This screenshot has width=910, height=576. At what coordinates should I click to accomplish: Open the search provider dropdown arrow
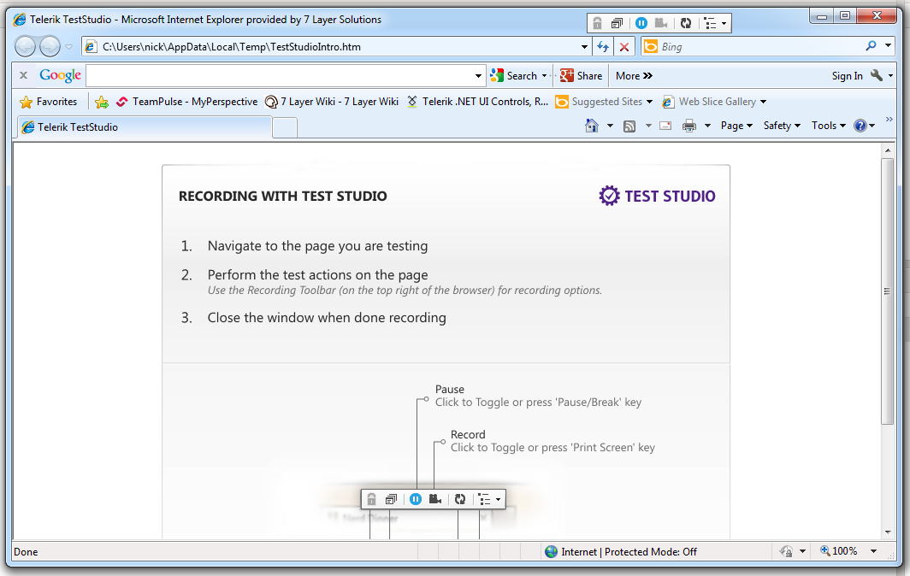pyautogui.click(x=888, y=46)
